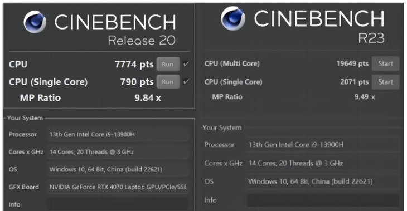Click the Release 20 Info input field
407x211 pixels.
point(118,204)
